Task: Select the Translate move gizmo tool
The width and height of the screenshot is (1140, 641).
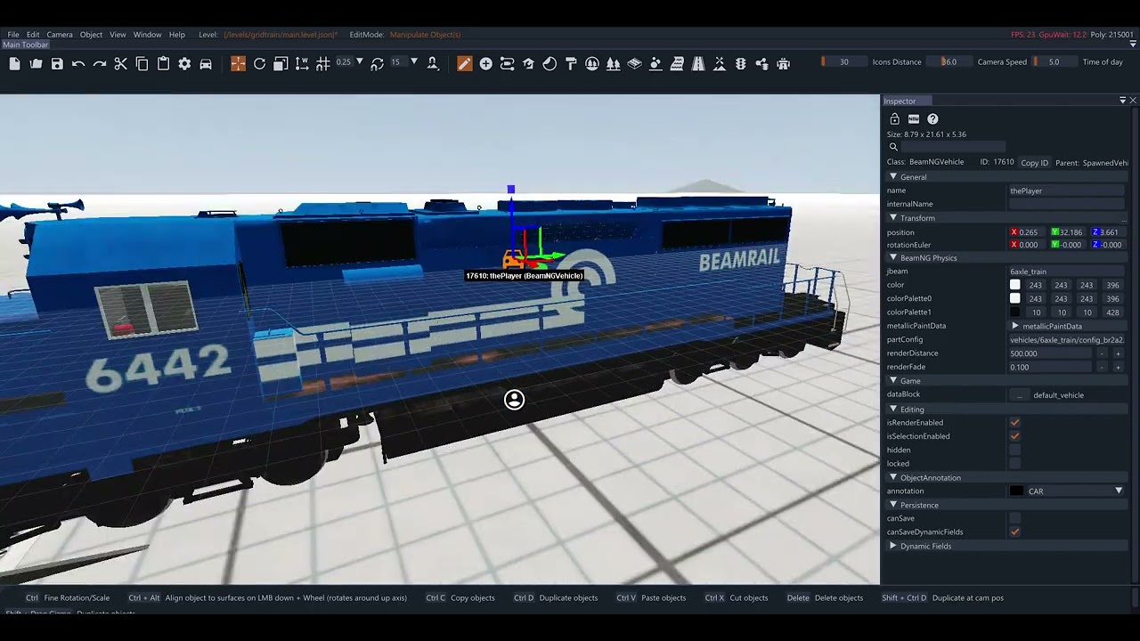Action: point(238,63)
